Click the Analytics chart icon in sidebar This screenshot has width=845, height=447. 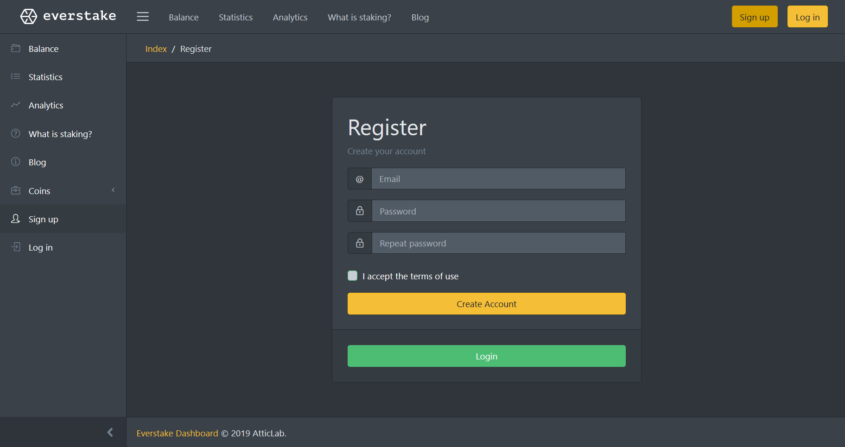click(x=16, y=105)
